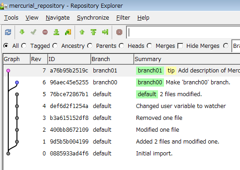Select the Ancestry radio button
Screen dimensions: 240x170
click(55, 46)
